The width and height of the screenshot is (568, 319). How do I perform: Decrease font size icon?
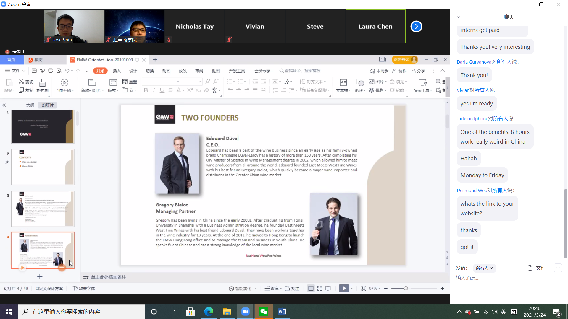click(x=216, y=82)
